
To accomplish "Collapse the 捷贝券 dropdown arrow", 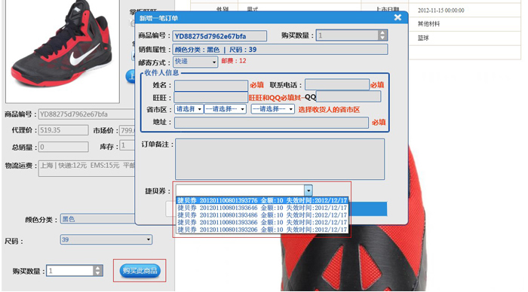I will click(309, 190).
